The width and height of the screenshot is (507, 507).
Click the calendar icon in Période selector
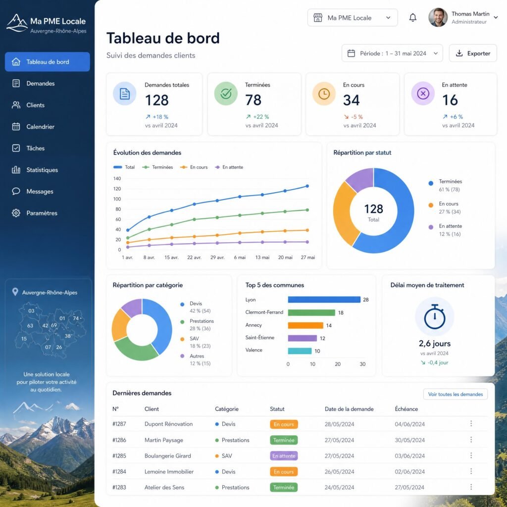coord(351,53)
